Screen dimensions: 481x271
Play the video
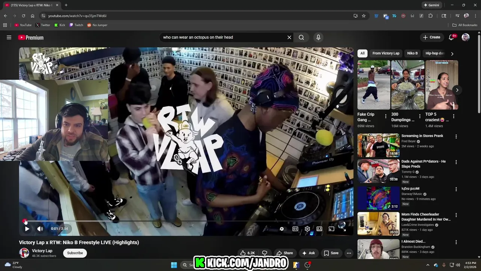point(27,228)
